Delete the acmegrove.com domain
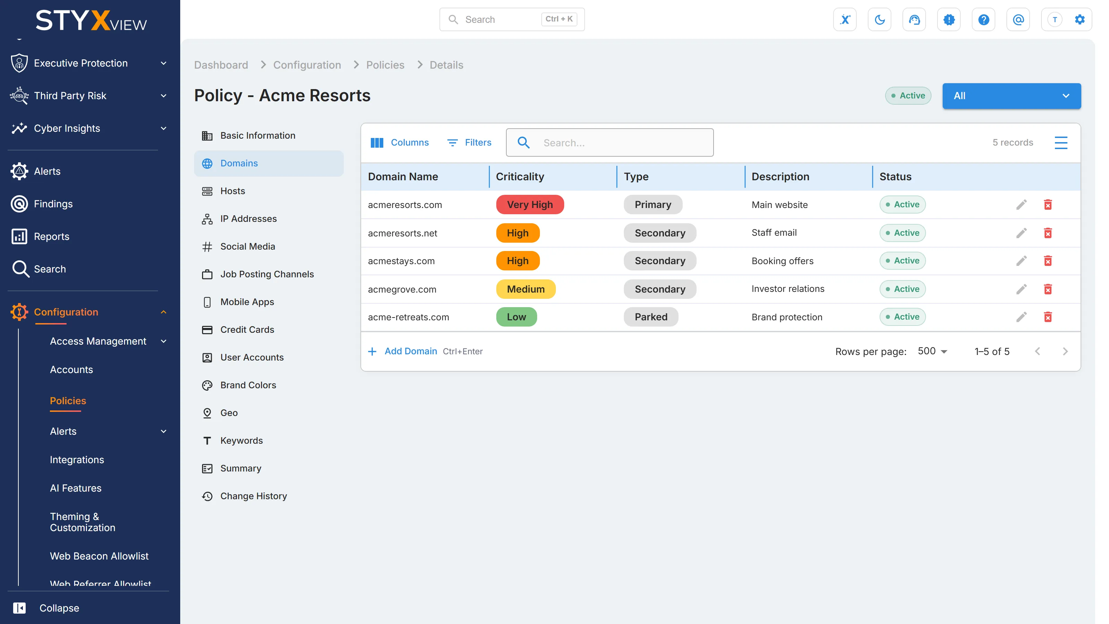Screen dimensions: 1109x624 tap(1047, 289)
